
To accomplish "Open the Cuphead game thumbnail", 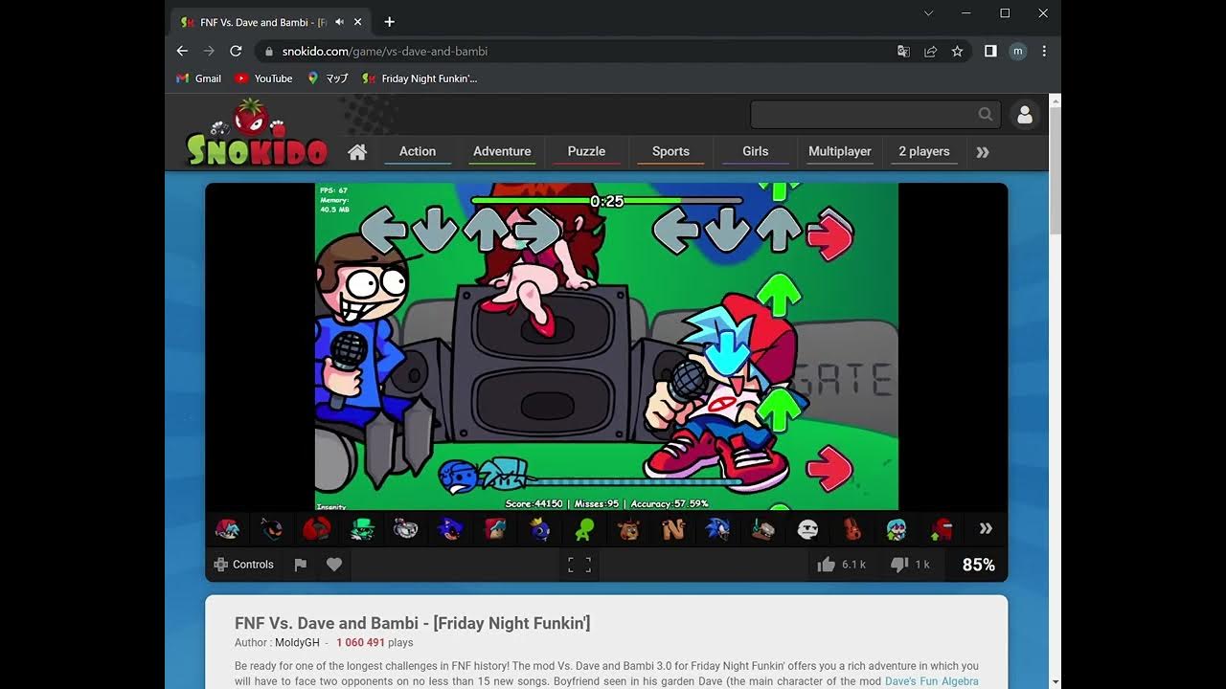I will 405,528.
